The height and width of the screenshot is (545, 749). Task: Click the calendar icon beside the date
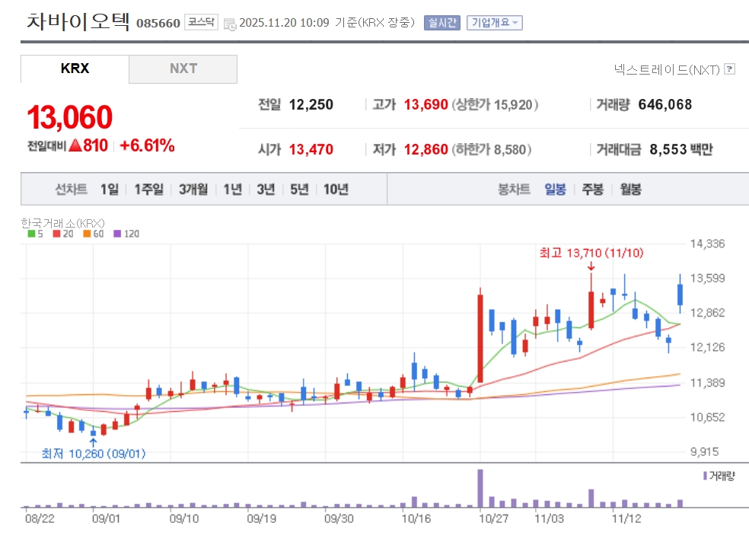(230, 24)
